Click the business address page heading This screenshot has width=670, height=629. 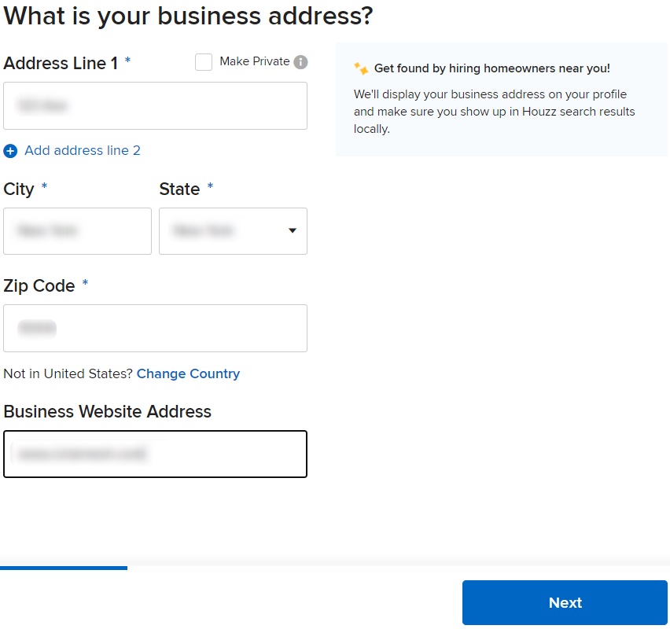188,16
